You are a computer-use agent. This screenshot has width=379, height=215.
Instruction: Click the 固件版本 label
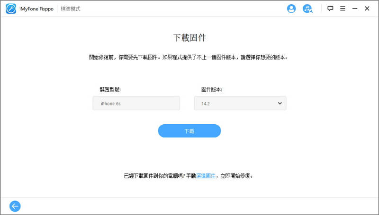click(x=212, y=90)
